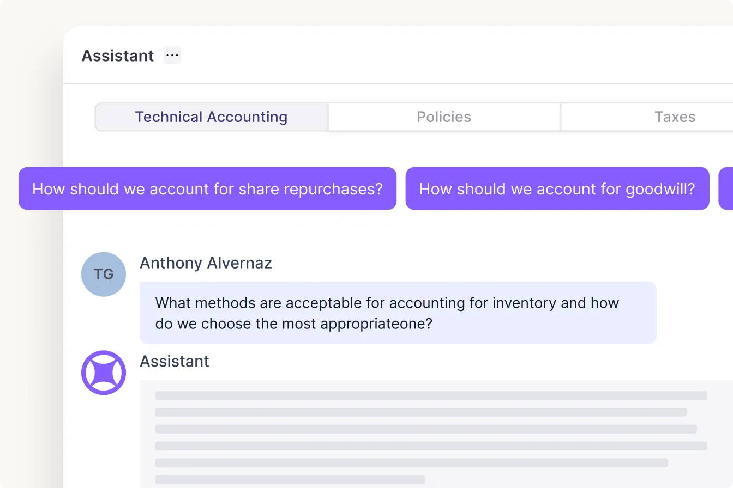
Task: Open the ellipsis options menu beside Assistant
Action: tap(172, 56)
